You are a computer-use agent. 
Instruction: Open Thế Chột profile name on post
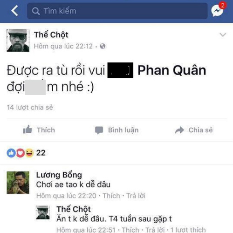click(x=51, y=34)
